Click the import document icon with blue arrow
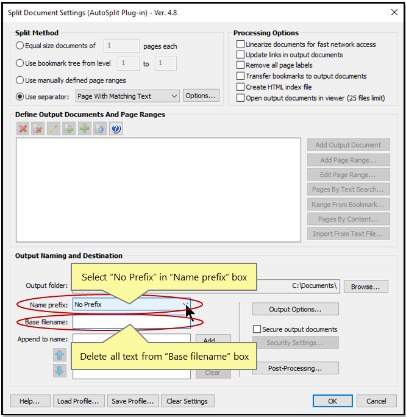 click(x=100, y=129)
